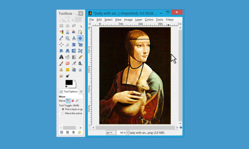Open the File menu
Screen dimensions: 249x149
(x=92, y=20)
